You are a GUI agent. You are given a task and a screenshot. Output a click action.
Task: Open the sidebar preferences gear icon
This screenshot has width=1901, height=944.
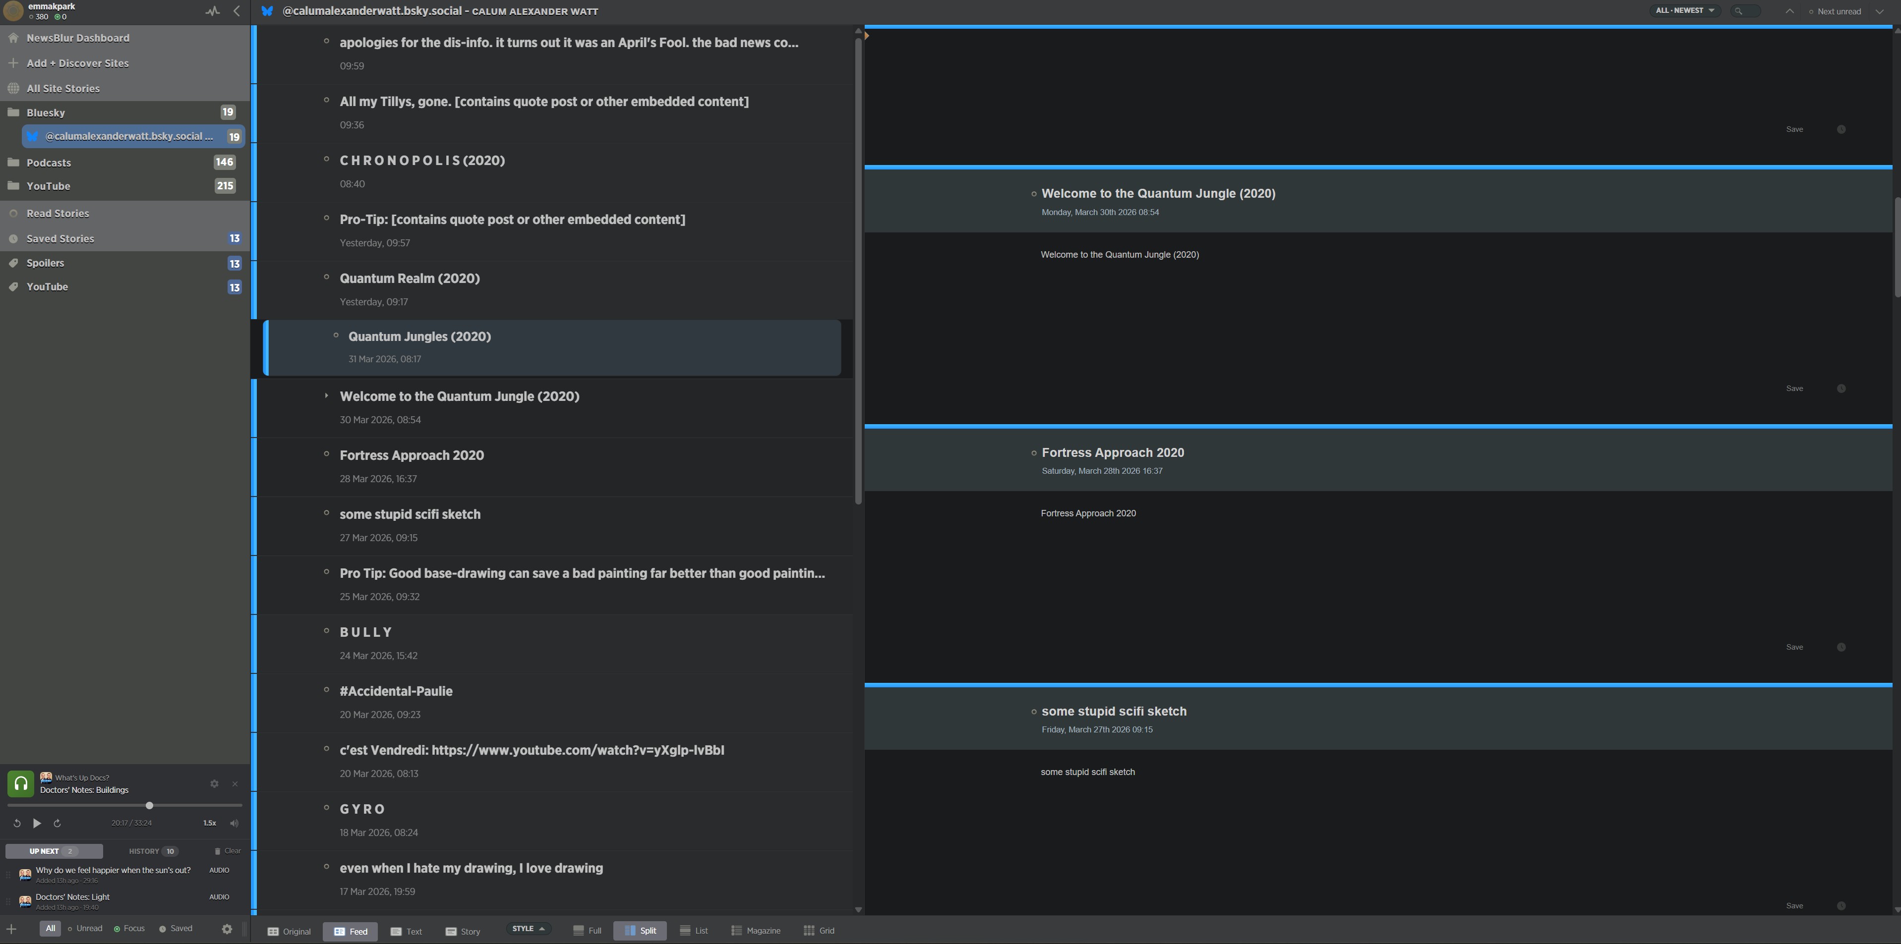pyautogui.click(x=227, y=929)
